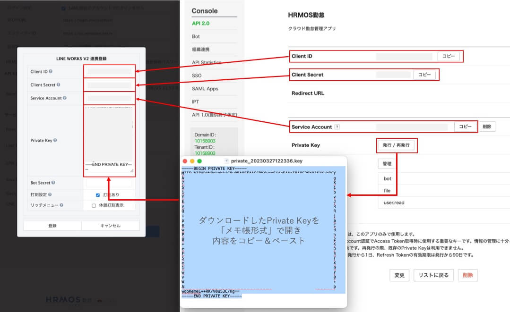This screenshot has height=312, width=510.
Task: Open 組織連携 in the Console sidebar
Action: [201, 50]
